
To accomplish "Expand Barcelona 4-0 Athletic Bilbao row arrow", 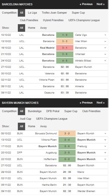I will click(105, 61).
